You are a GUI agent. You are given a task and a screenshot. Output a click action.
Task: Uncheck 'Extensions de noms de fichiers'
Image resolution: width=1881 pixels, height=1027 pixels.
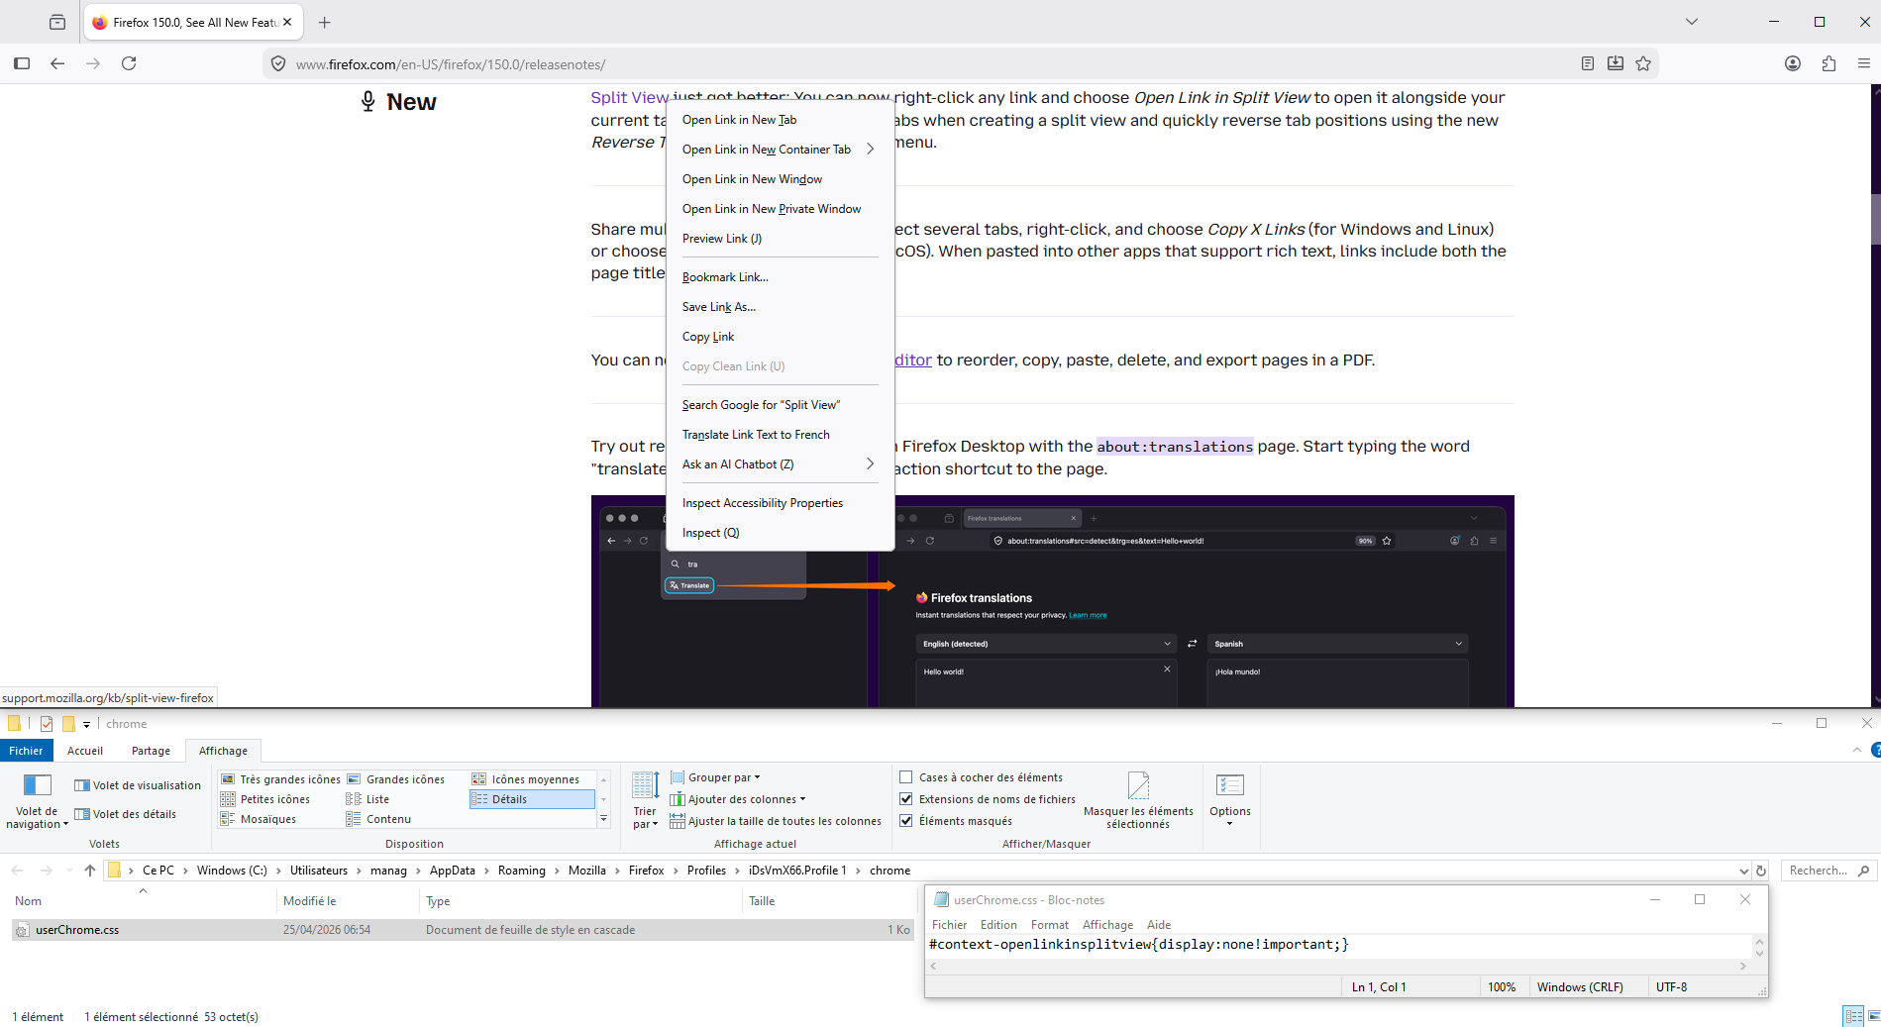(x=905, y=799)
